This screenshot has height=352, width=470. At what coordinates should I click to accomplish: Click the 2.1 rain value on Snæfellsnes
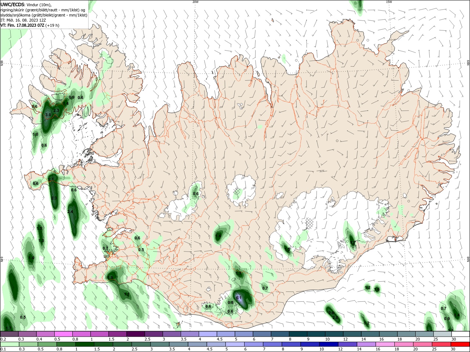(51, 179)
